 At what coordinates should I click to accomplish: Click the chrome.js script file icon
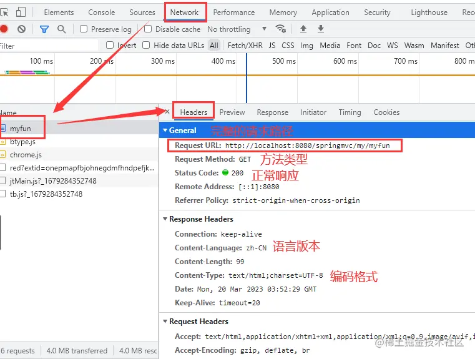click(2, 155)
